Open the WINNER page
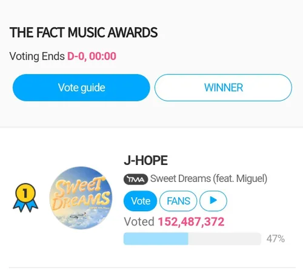Screen dimensions: 303x273 (x=223, y=87)
